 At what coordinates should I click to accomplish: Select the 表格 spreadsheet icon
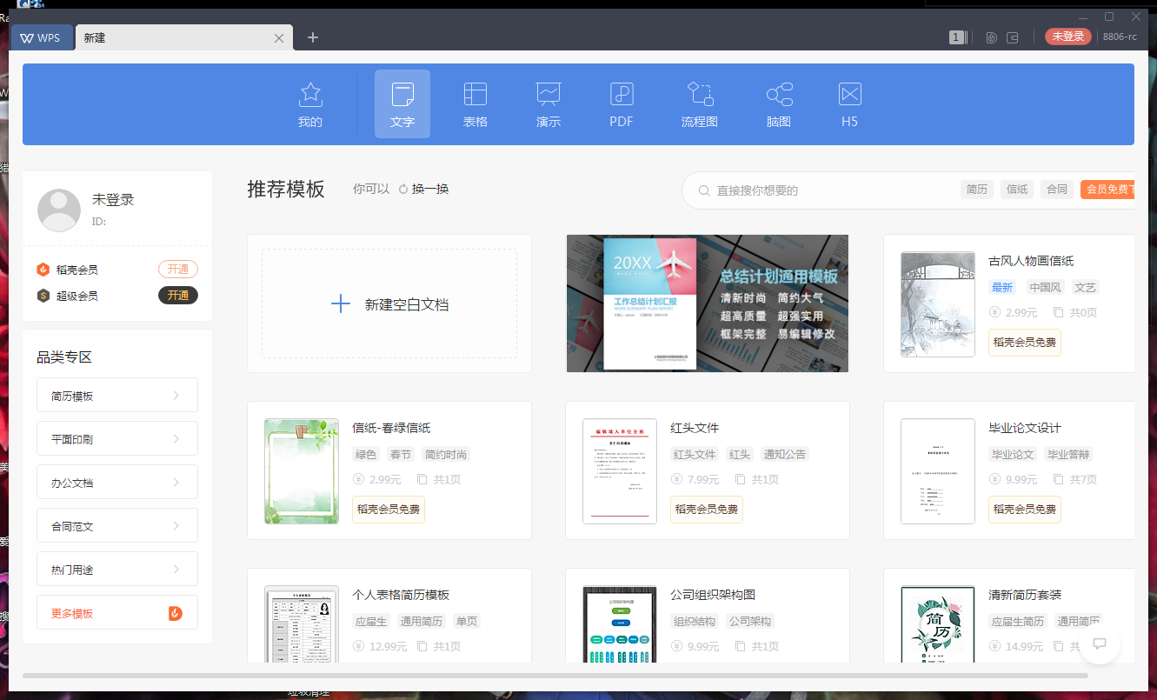pyautogui.click(x=475, y=103)
